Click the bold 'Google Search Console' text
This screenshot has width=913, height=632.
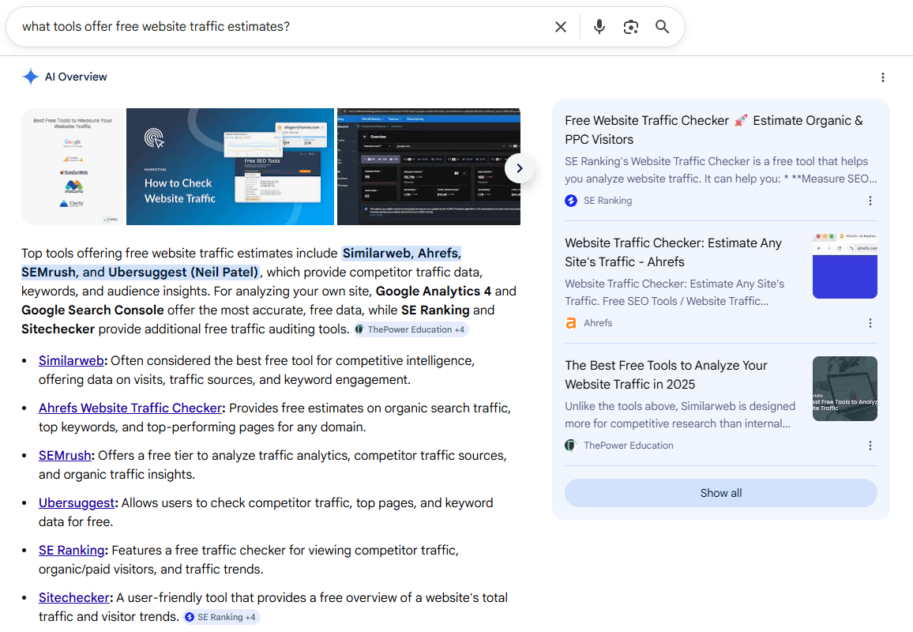coord(92,310)
